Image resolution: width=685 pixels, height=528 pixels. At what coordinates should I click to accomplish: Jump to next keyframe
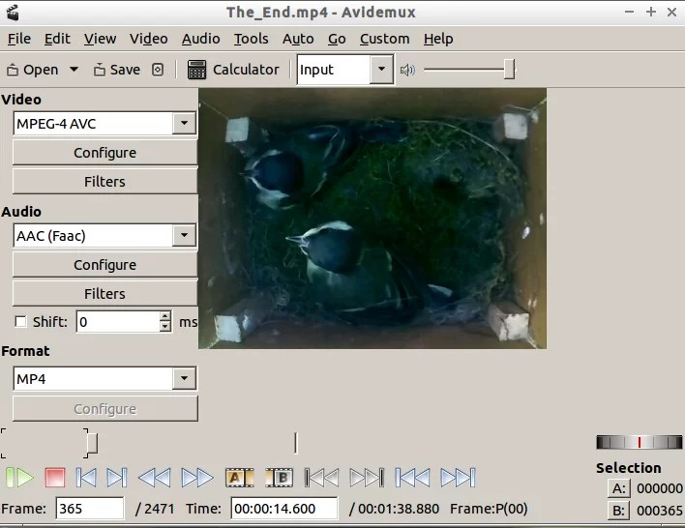197,478
